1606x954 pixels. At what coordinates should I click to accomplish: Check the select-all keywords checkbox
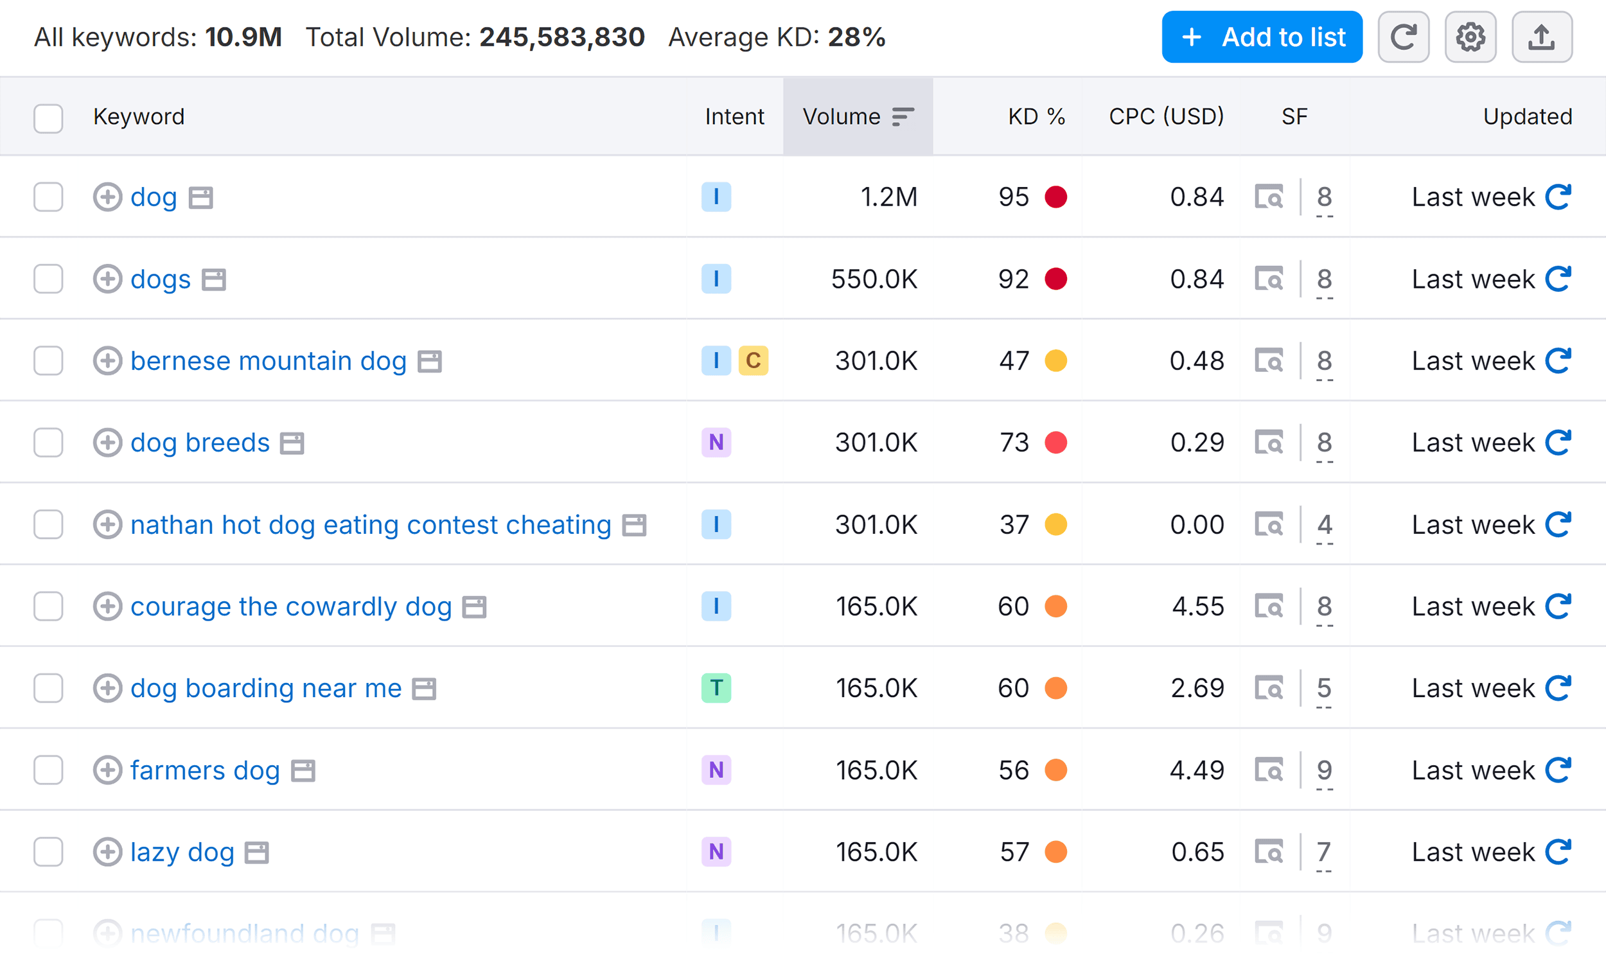pyautogui.click(x=48, y=119)
